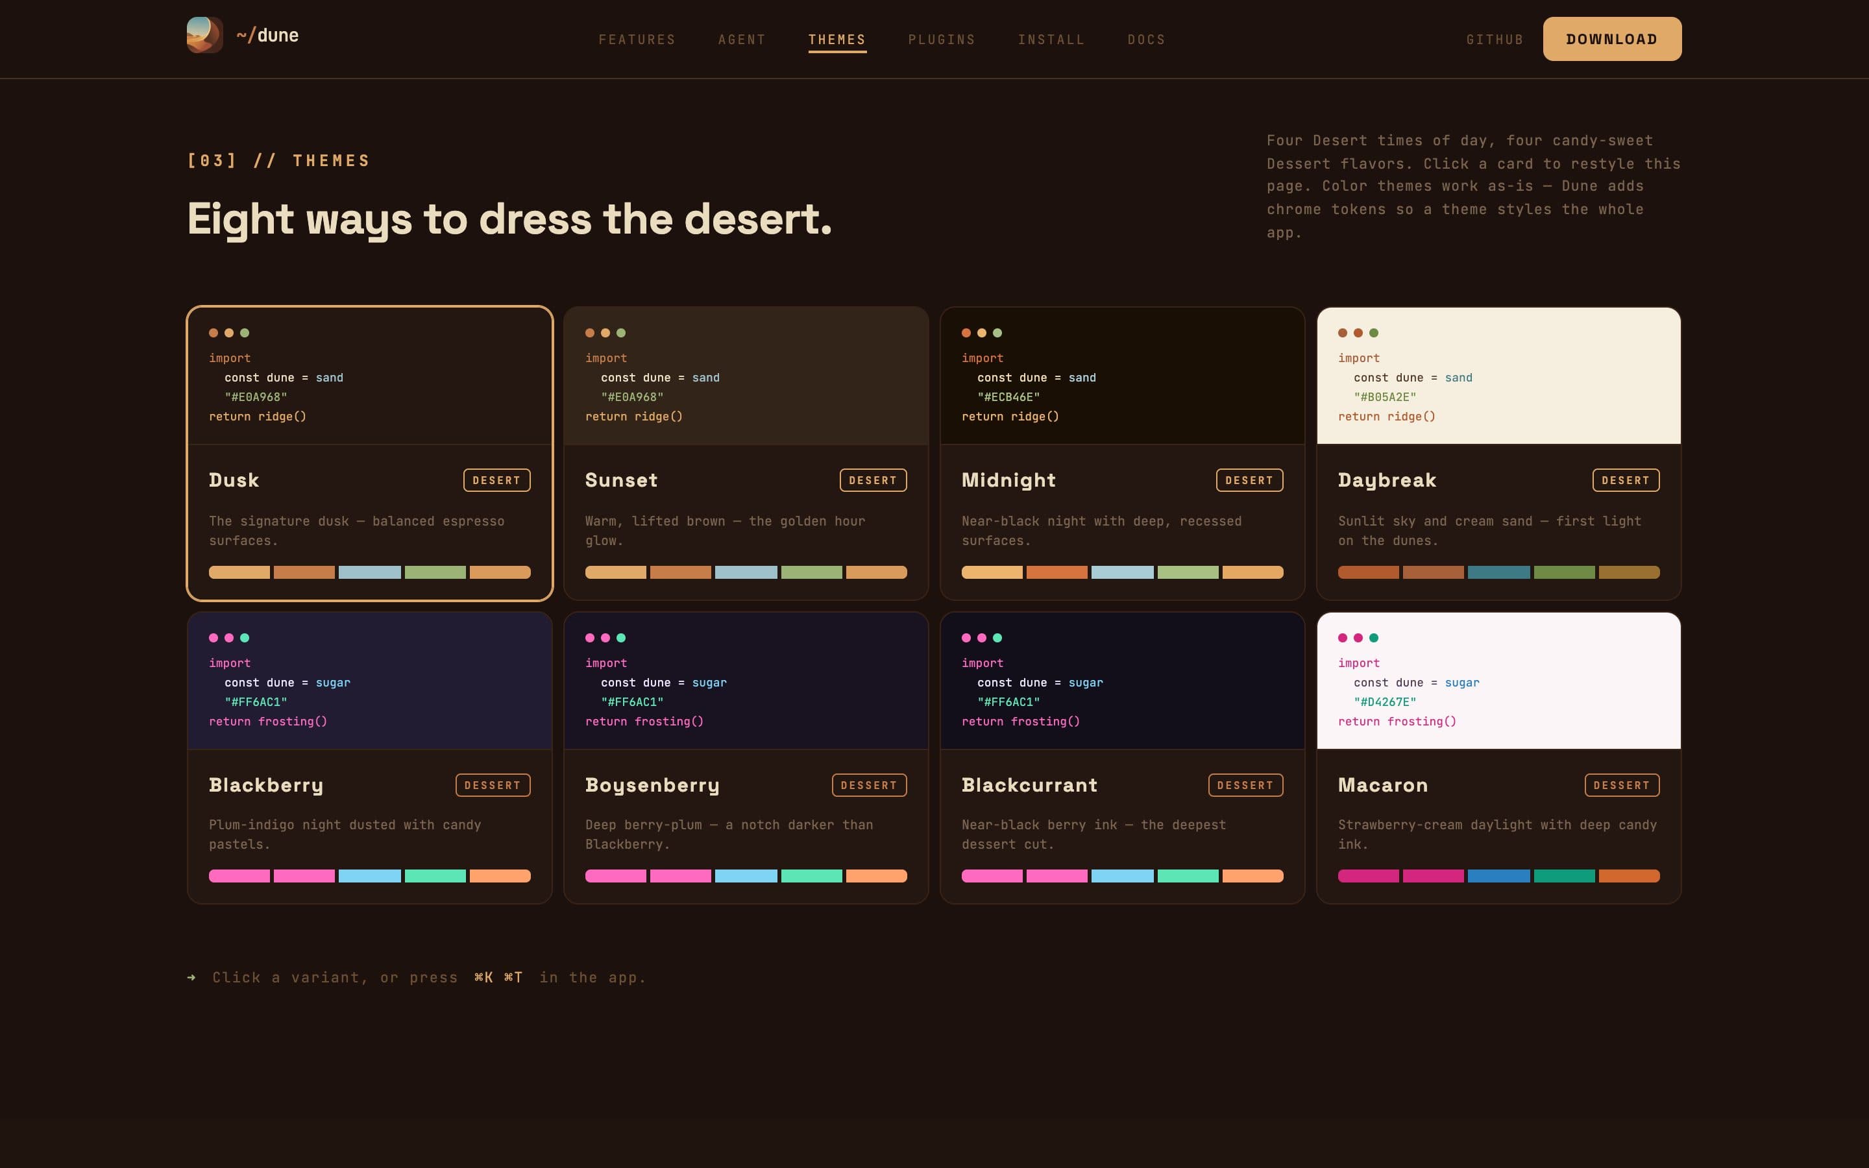
Task: Click the '[03] // THEMES' section label
Action: pos(279,161)
